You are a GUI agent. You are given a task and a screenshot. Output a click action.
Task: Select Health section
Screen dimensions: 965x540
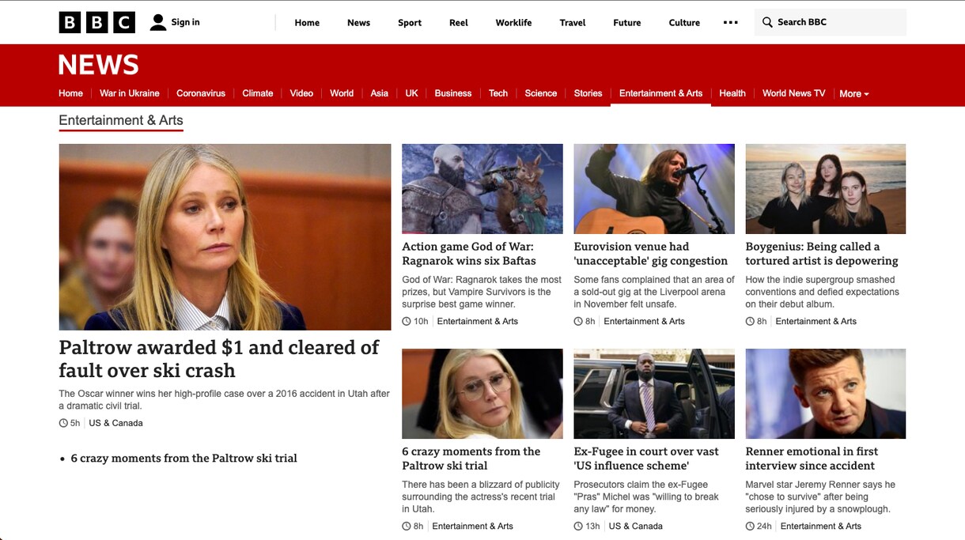(732, 93)
